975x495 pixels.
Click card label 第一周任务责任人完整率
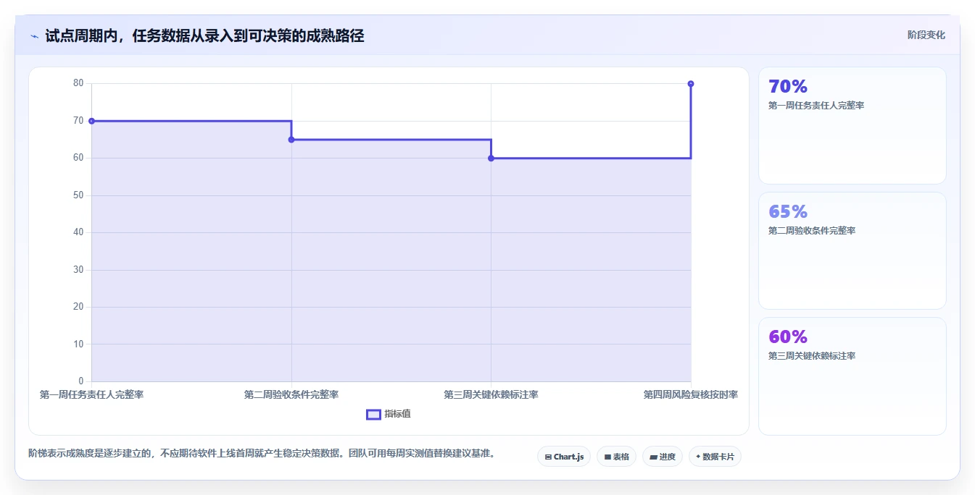click(816, 106)
